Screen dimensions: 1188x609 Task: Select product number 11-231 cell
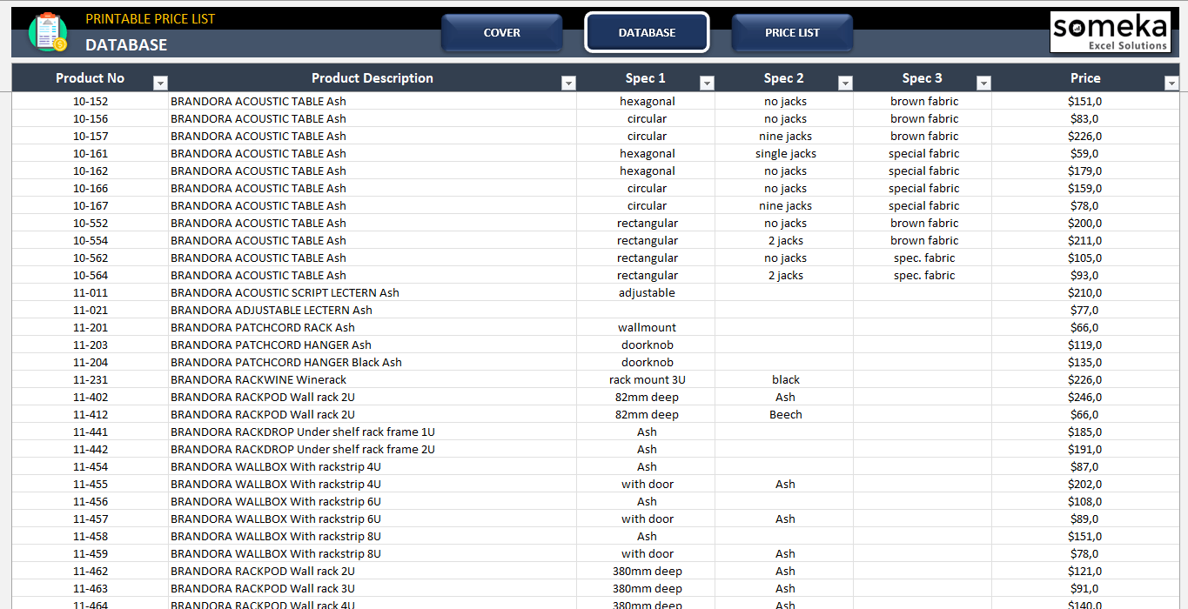pos(91,380)
